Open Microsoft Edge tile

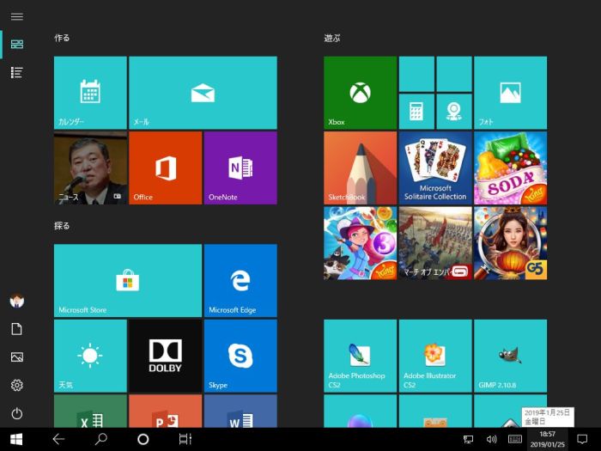pyautogui.click(x=240, y=281)
